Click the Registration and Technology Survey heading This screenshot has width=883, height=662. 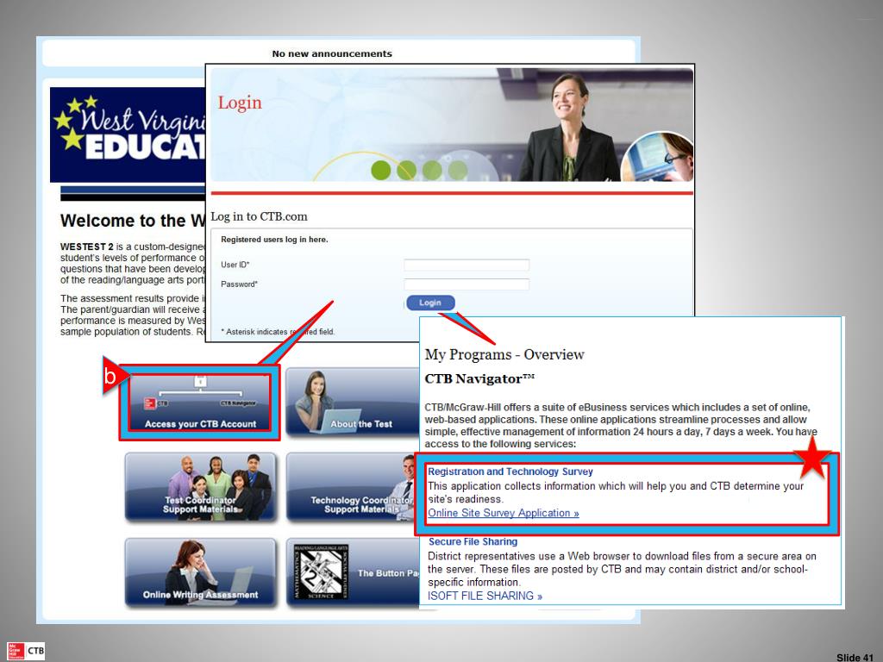tap(510, 472)
